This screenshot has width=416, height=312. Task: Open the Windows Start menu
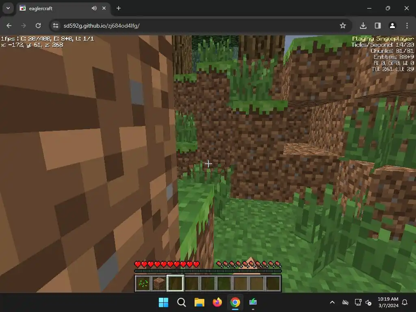click(x=163, y=302)
